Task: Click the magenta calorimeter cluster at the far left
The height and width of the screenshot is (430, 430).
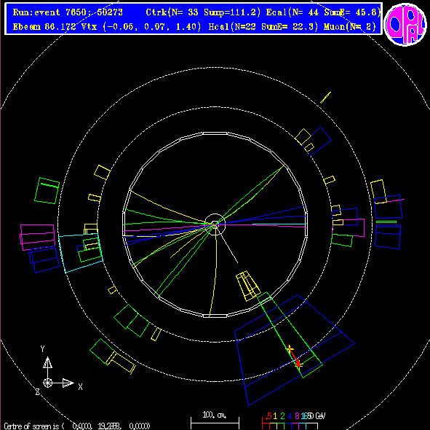Action: point(37,237)
